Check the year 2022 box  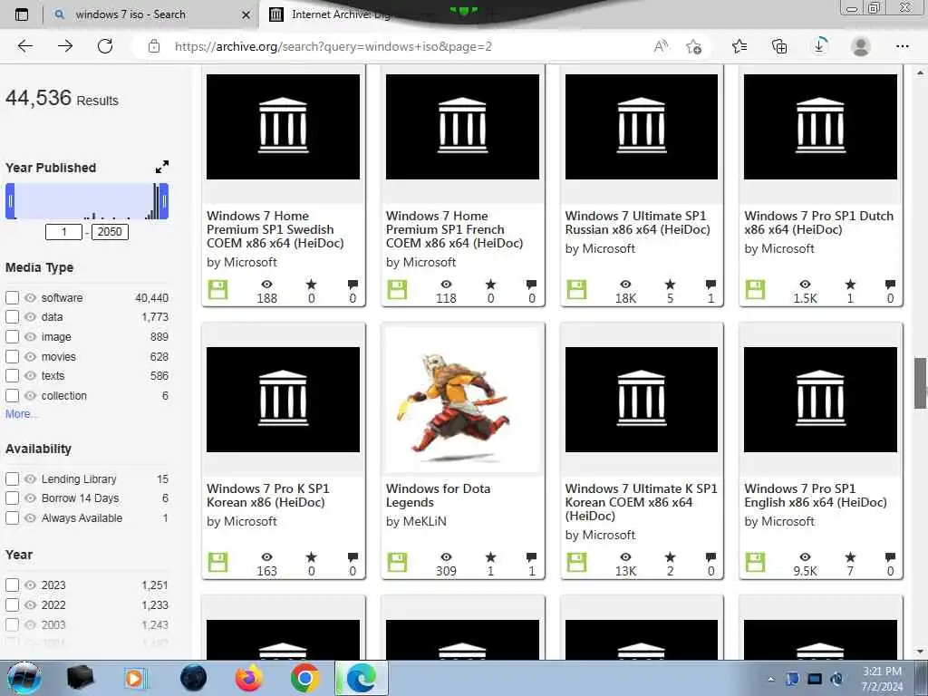(x=12, y=604)
